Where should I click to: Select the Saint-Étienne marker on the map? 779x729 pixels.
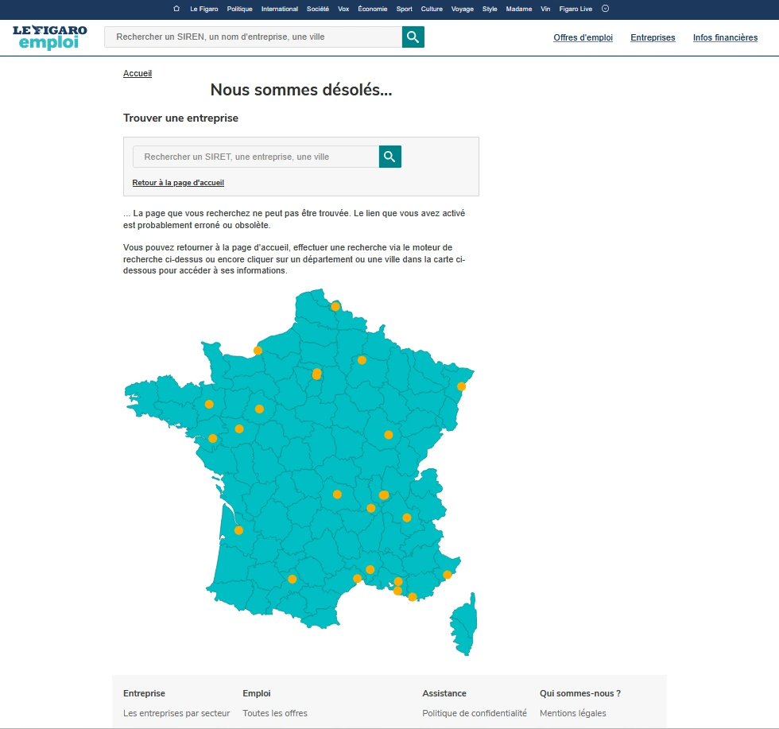(x=370, y=508)
